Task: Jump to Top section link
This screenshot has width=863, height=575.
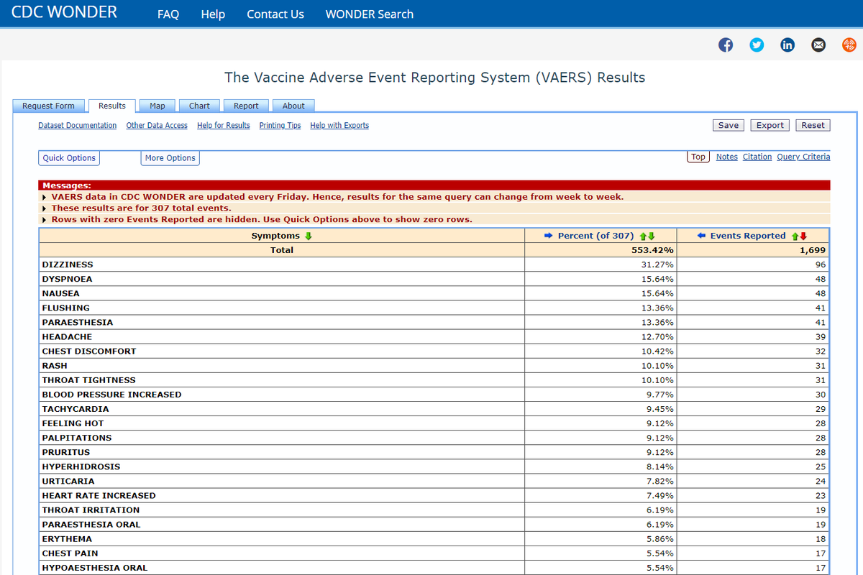Action: point(698,157)
